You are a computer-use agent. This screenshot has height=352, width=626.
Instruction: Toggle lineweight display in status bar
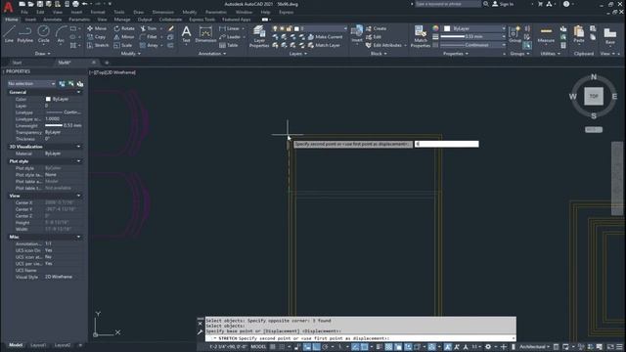pos(379,347)
